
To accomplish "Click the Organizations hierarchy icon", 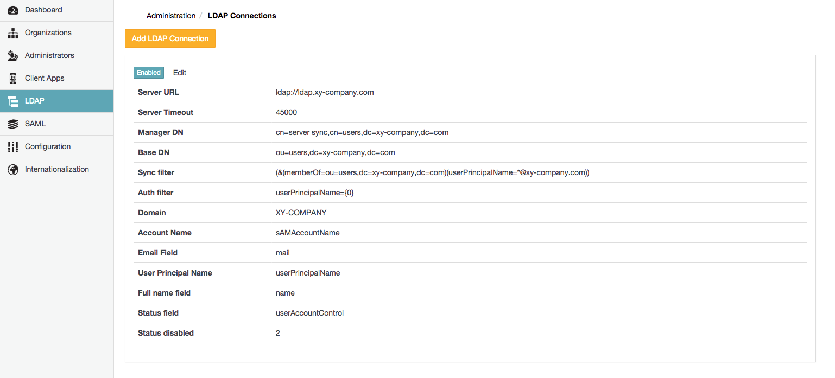I will tap(13, 33).
